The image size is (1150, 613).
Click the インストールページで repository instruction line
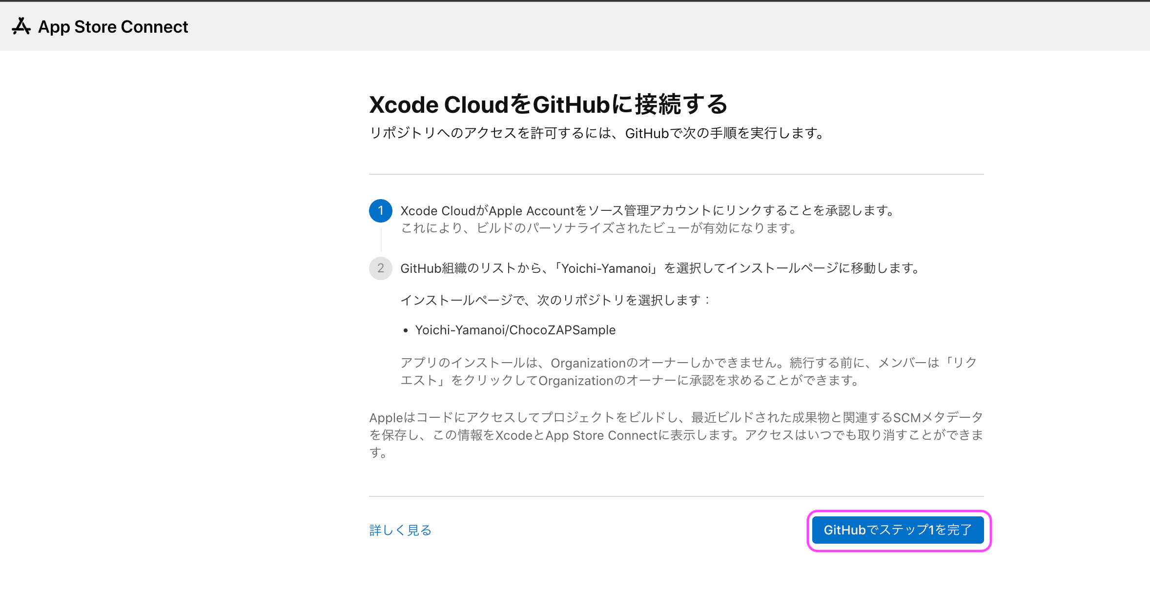coord(555,300)
